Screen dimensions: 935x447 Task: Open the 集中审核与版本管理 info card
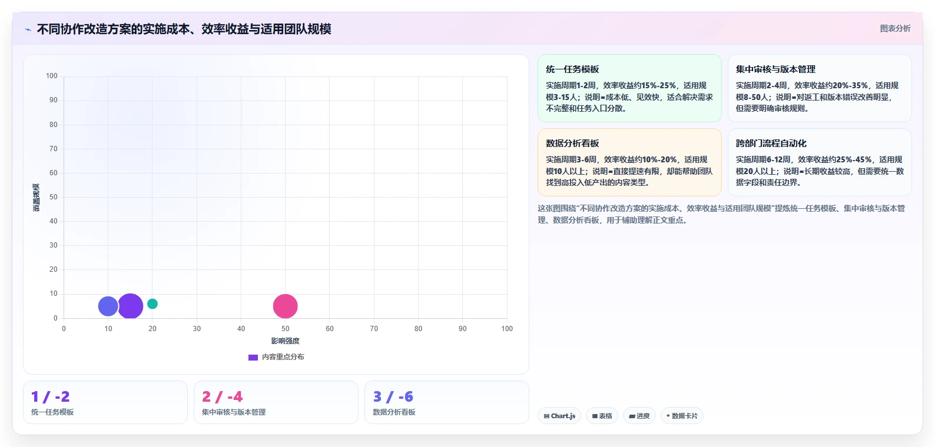pos(820,88)
